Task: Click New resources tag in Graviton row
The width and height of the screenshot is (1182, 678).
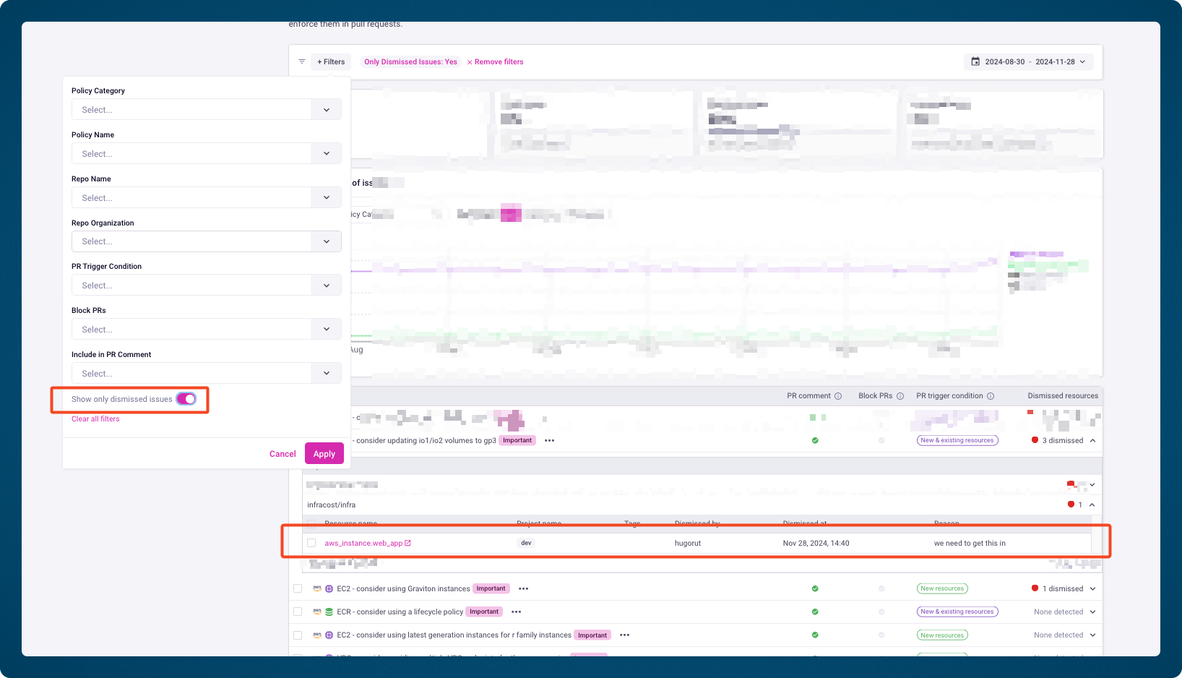Action: point(942,588)
